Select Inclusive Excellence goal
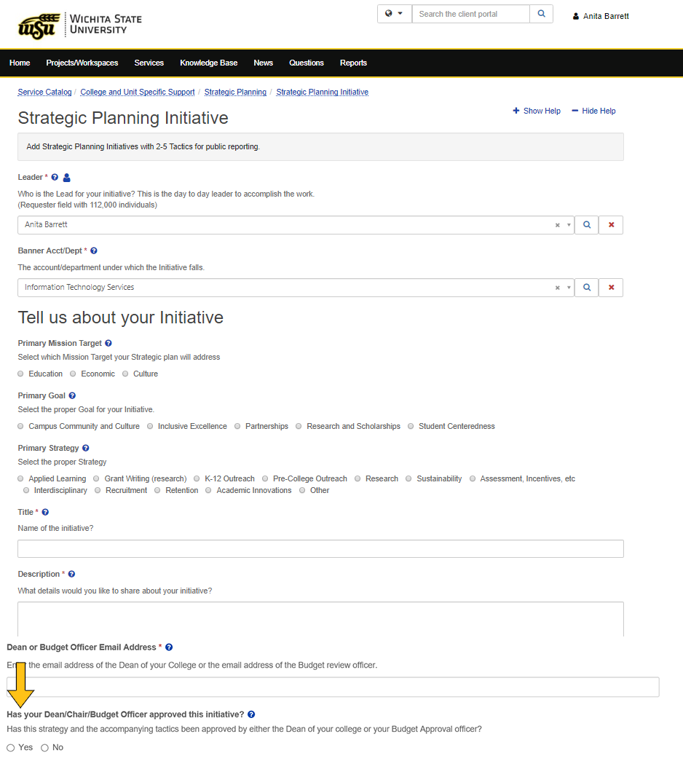The height and width of the screenshot is (761, 683). pyautogui.click(x=150, y=426)
